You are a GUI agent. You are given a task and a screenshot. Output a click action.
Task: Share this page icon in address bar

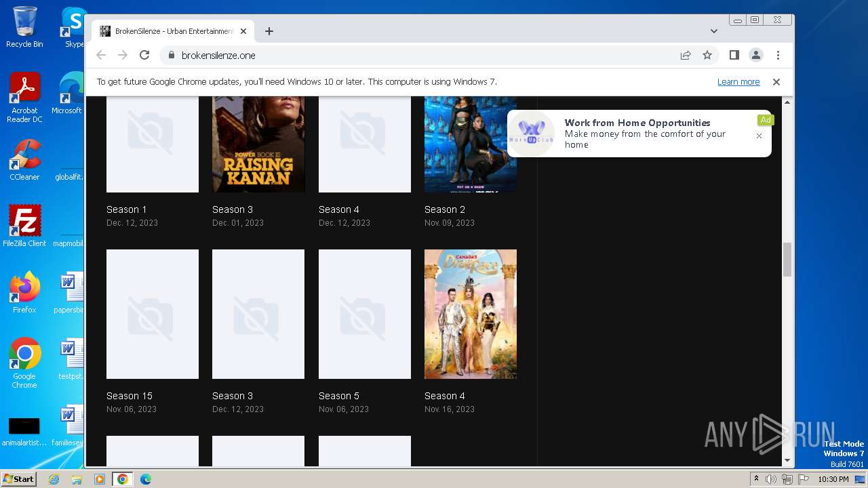tap(686, 55)
